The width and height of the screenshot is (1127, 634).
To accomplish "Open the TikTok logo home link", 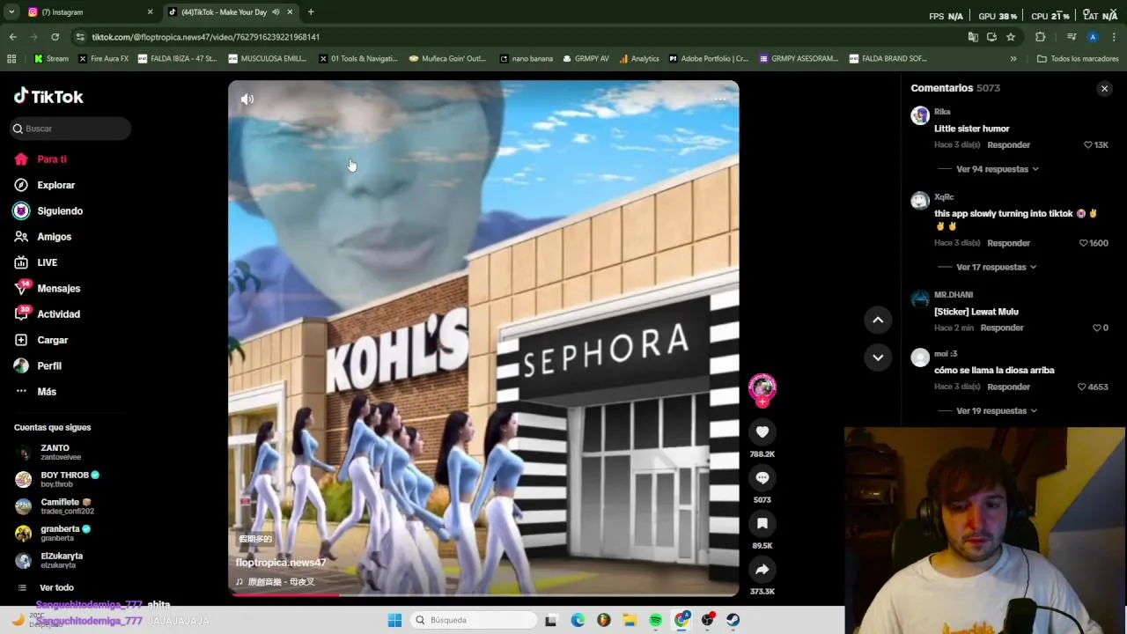I will 48,96.
